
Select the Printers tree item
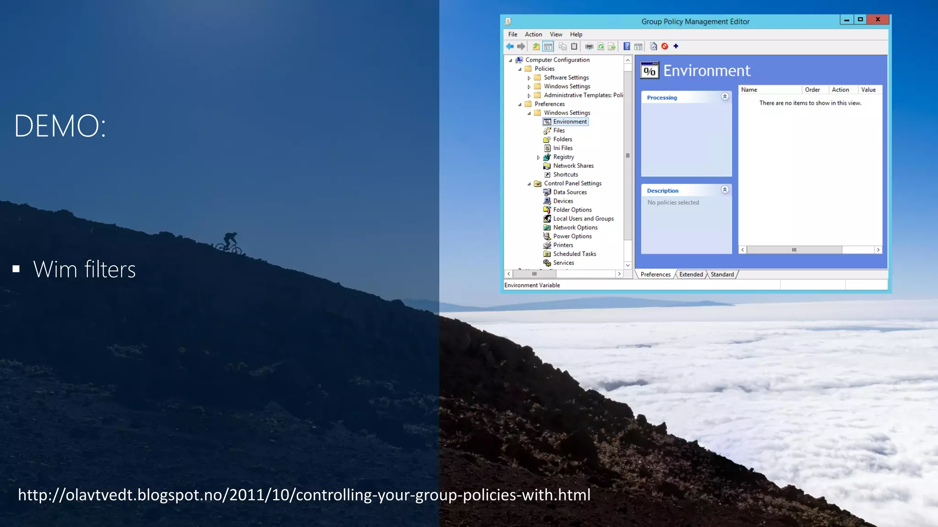(x=558, y=245)
